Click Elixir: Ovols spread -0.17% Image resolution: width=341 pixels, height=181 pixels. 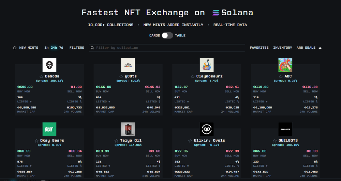point(207,145)
